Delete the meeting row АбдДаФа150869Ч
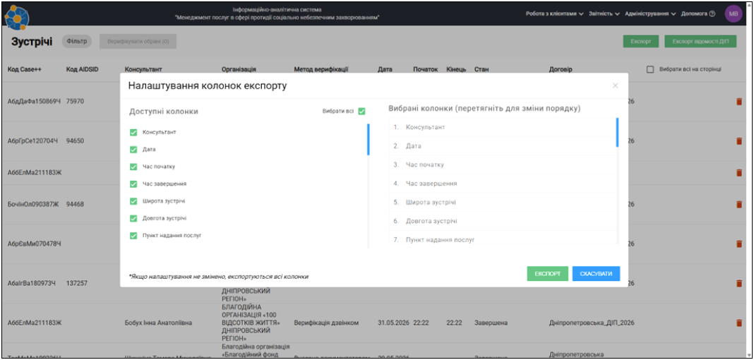This screenshot has height=360, width=754. click(739, 102)
